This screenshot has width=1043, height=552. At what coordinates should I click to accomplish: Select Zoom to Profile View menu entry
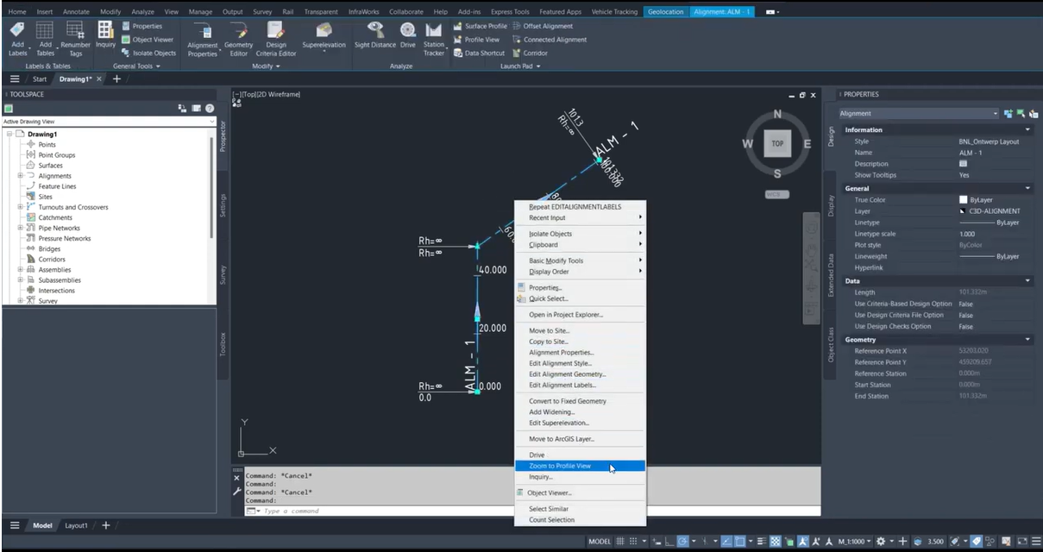[559, 466]
